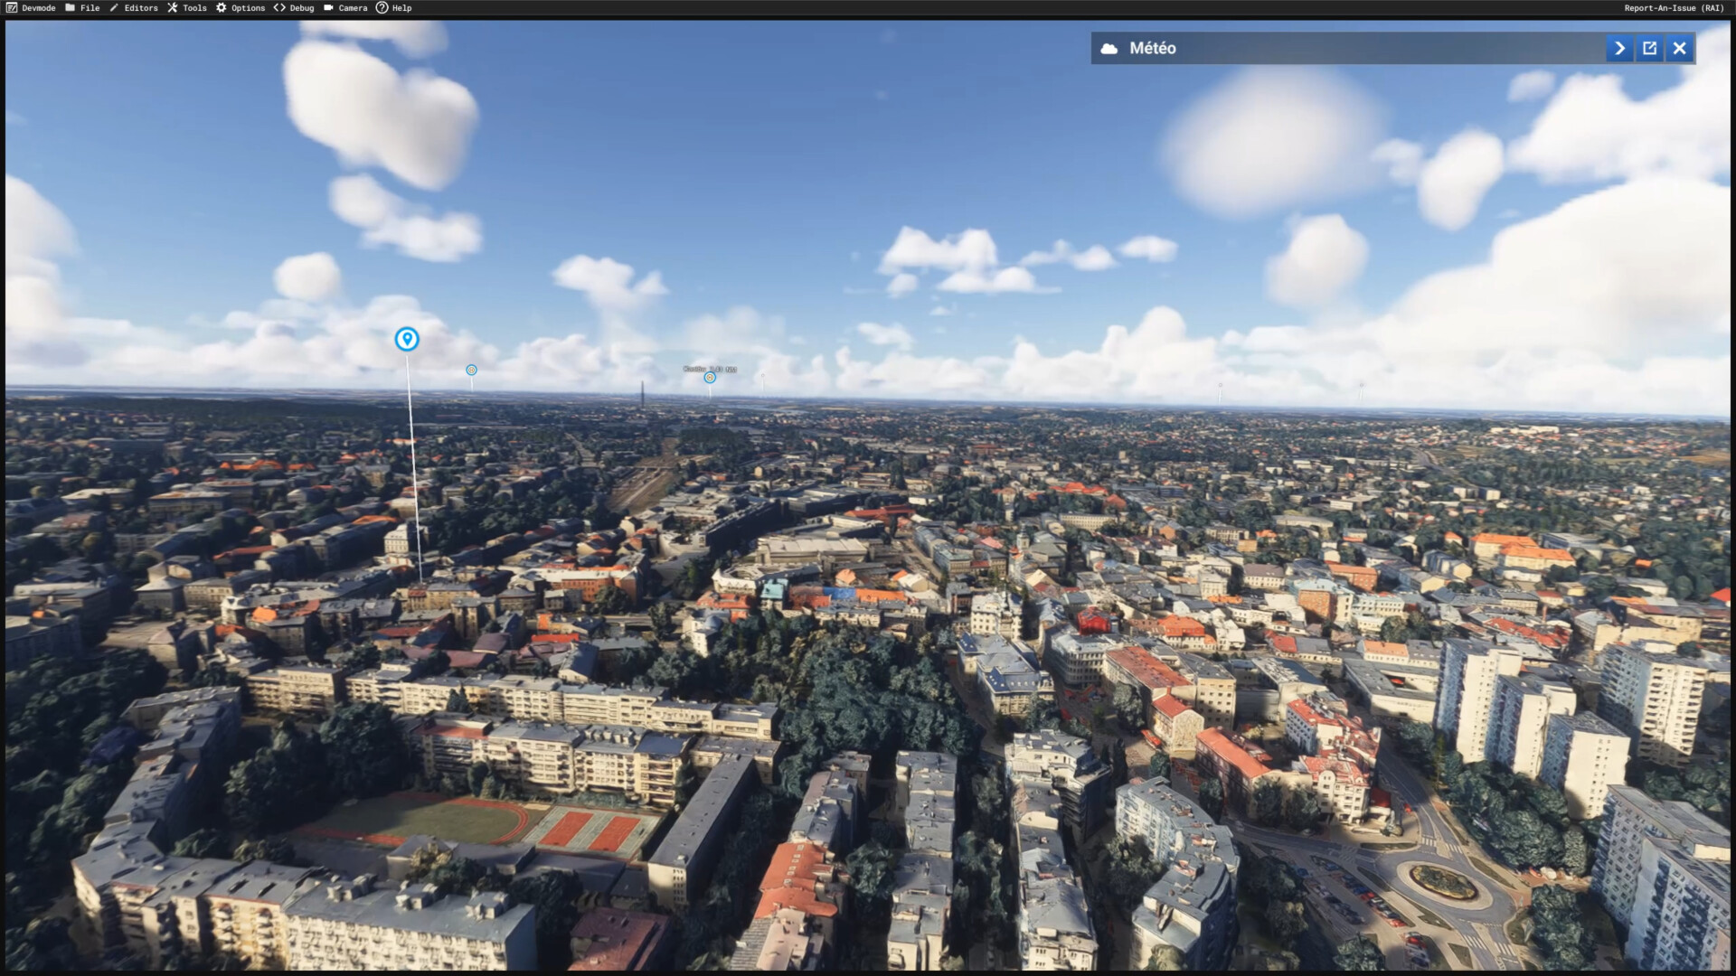Select the labeled airport marker on horizon
Viewport: 1736px width, 976px height.
710,378
